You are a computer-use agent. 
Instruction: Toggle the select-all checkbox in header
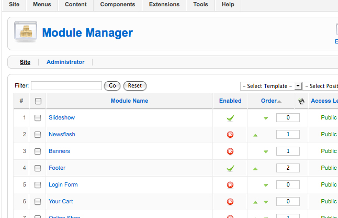38,101
